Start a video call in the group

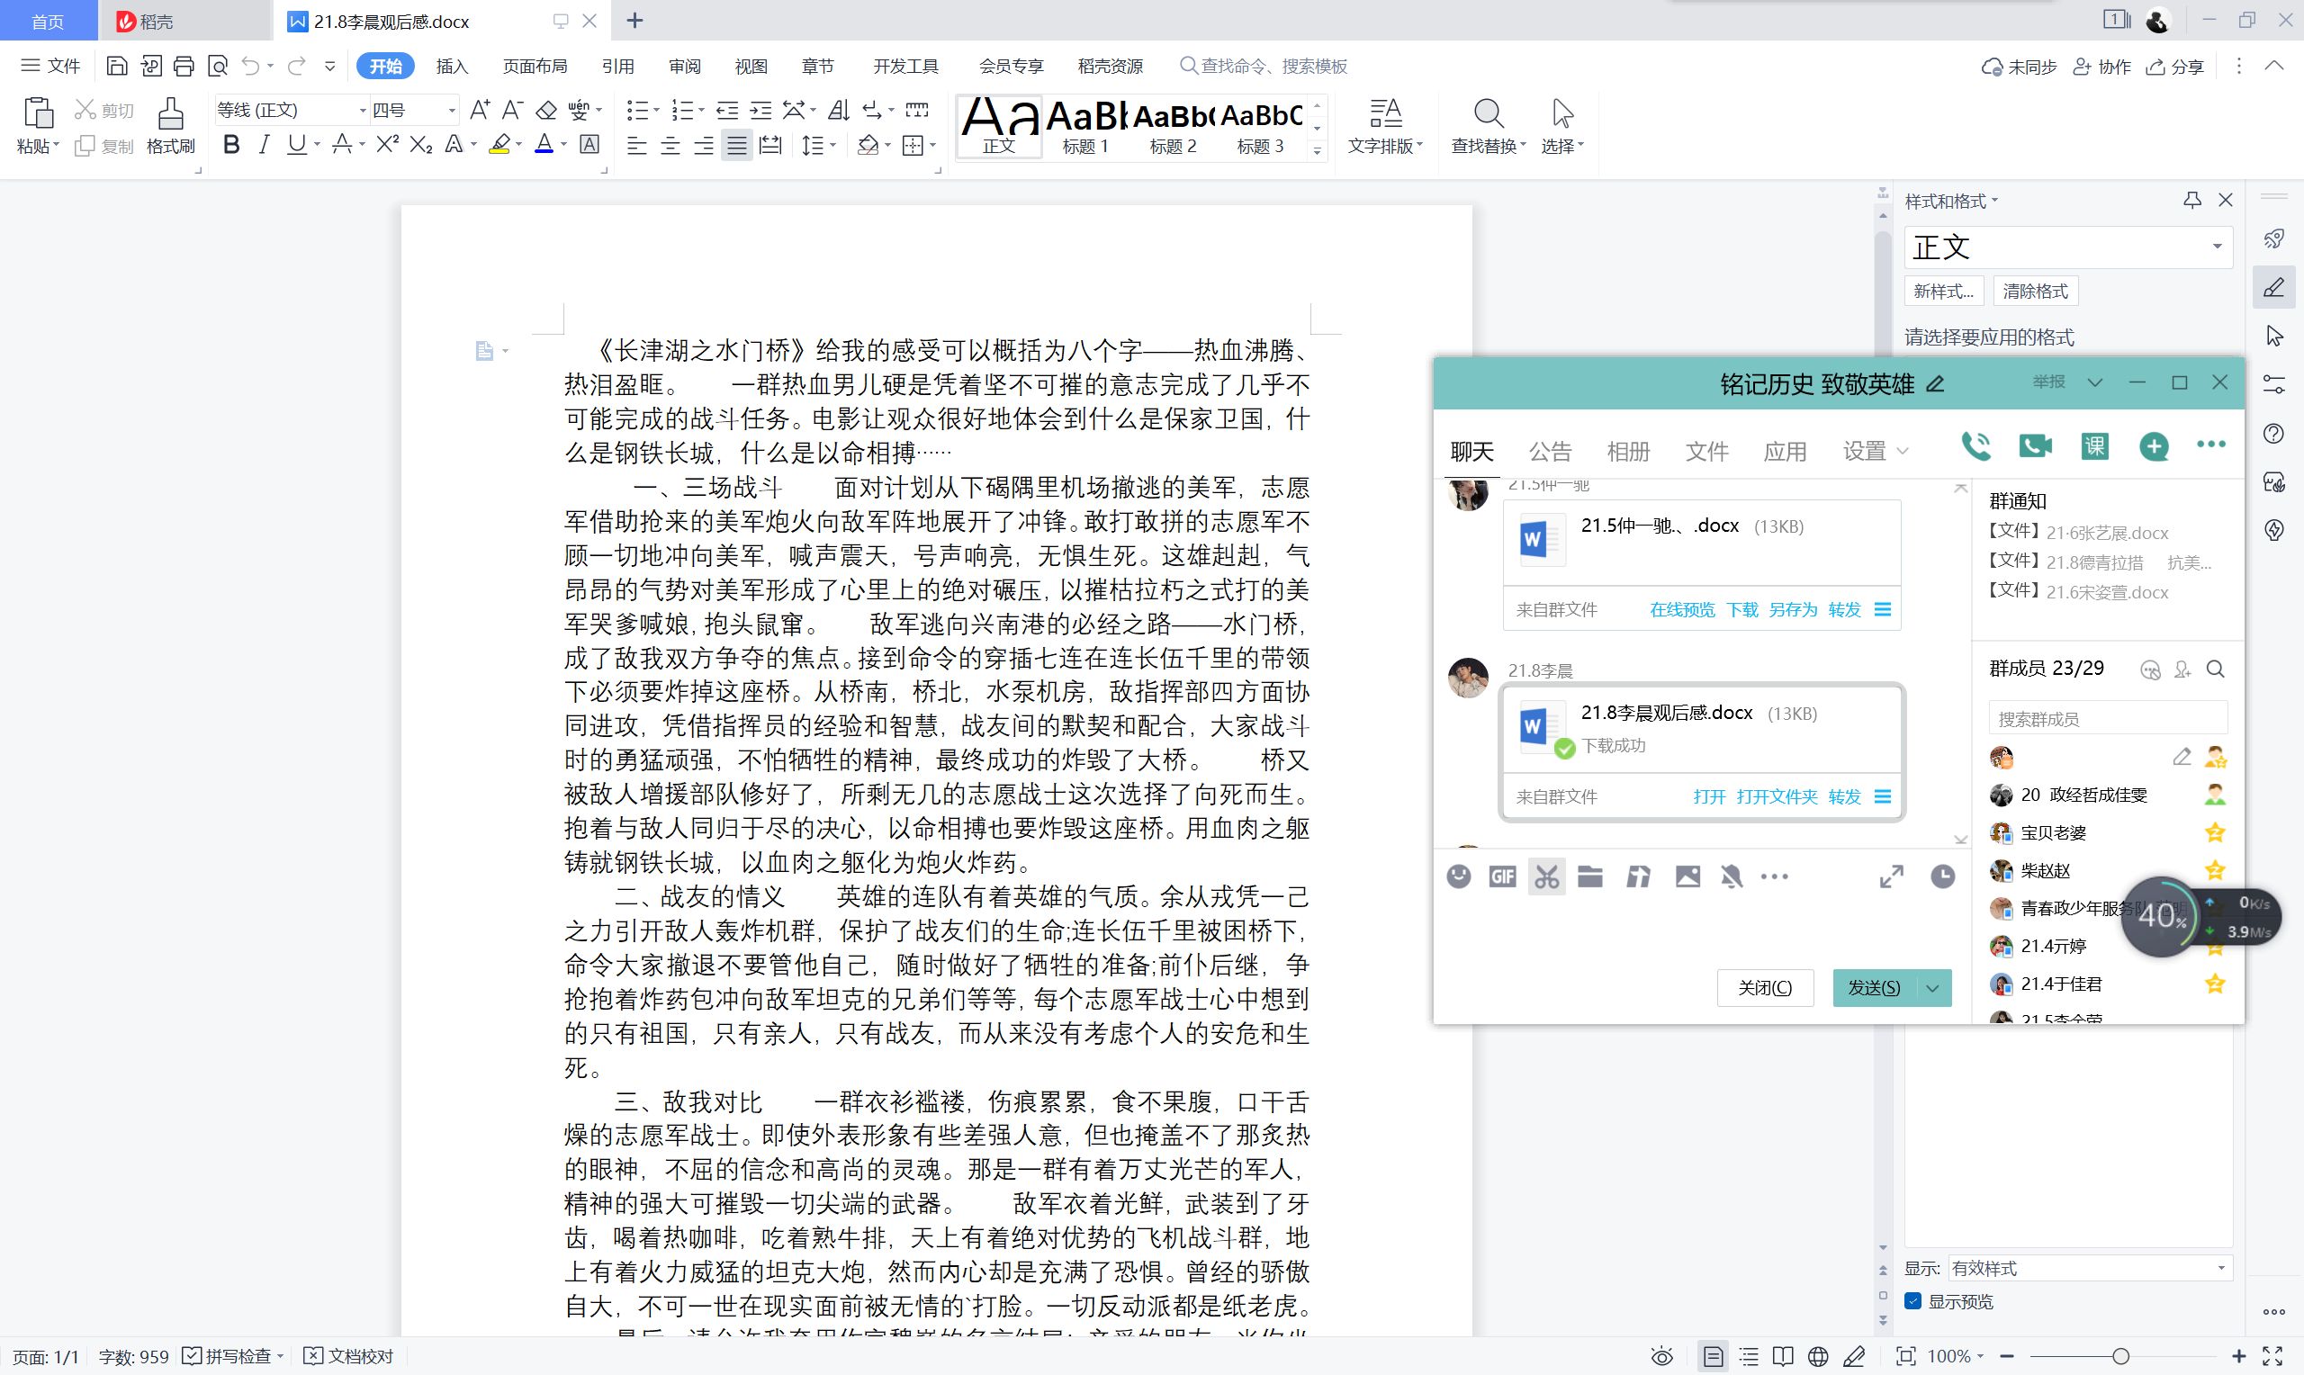coord(2034,446)
